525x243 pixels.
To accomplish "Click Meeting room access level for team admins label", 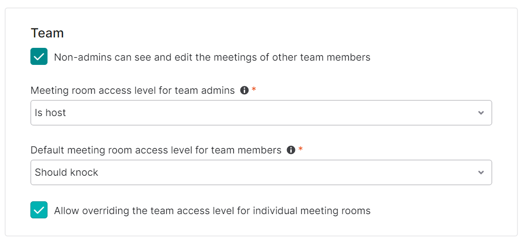I will pyautogui.click(x=133, y=90).
